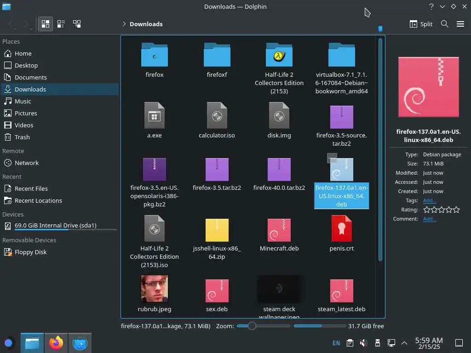Switch to Compact view mode

tap(61, 24)
